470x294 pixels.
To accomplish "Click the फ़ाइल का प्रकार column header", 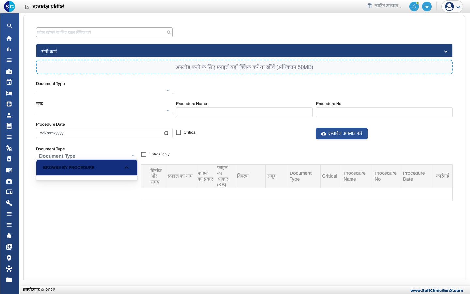I will click(206, 176).
